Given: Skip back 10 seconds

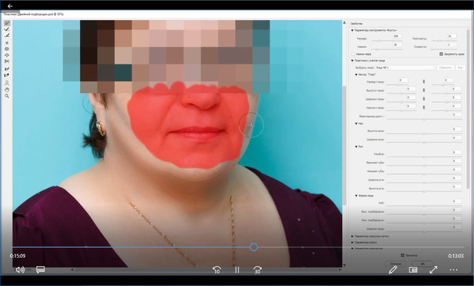Looking at the screenshot, I should pyautogui.click(x=216, y=270).
